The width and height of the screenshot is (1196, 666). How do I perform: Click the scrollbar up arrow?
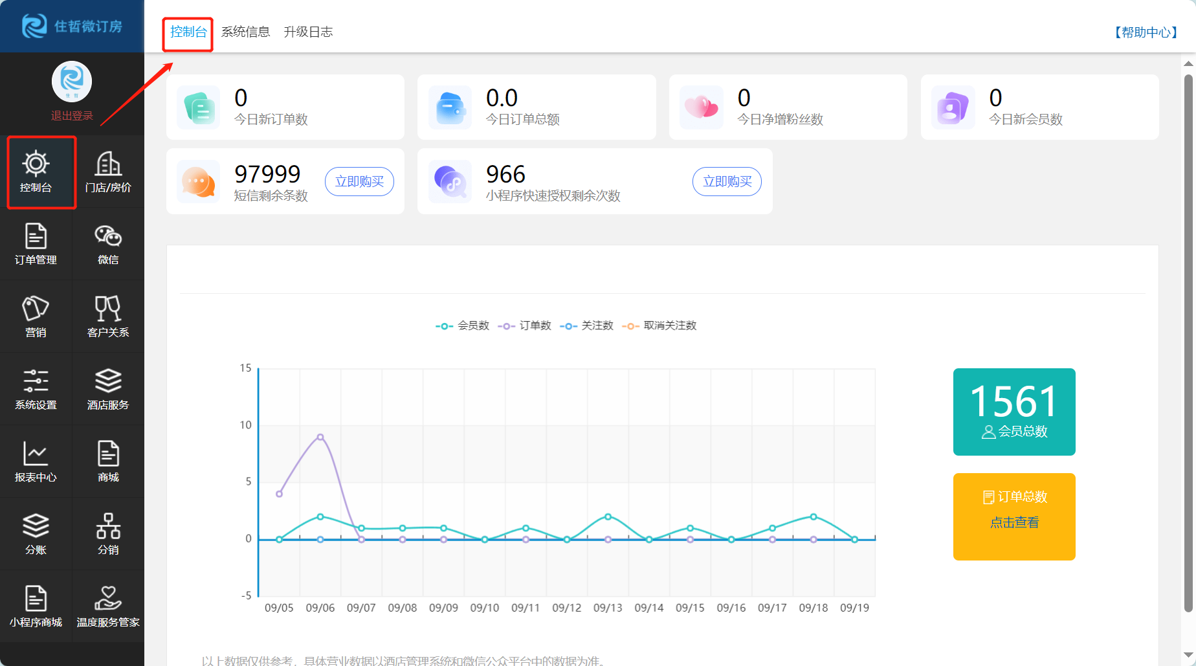click(1188, 63)
